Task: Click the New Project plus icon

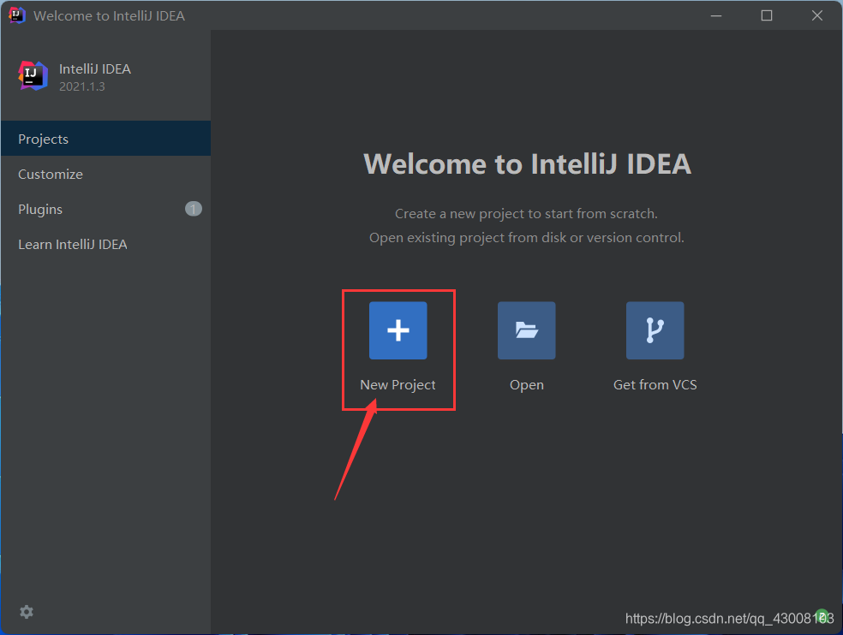Action: tap(398, 330)
